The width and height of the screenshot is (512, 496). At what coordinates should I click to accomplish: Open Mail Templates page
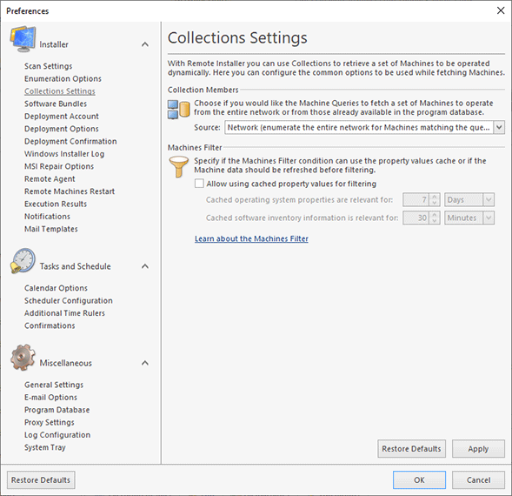pyautogui.click(x=51, y=229)
